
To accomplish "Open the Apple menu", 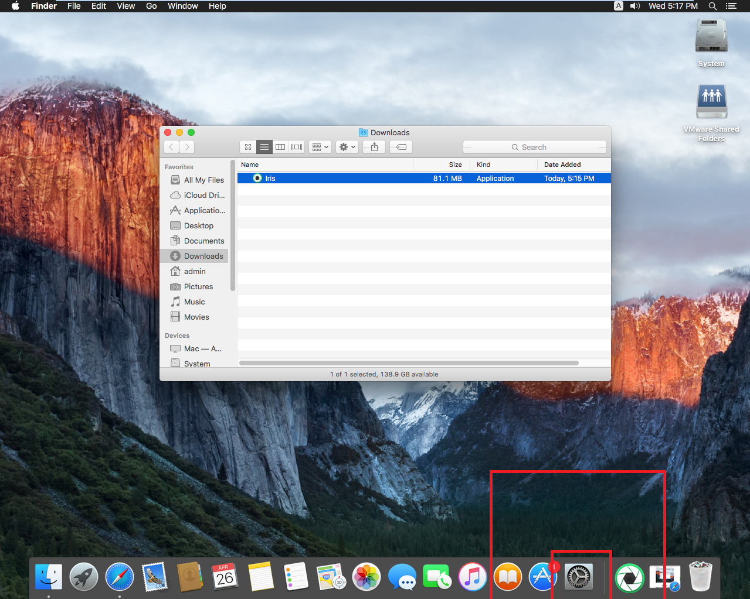I will 16,6.
